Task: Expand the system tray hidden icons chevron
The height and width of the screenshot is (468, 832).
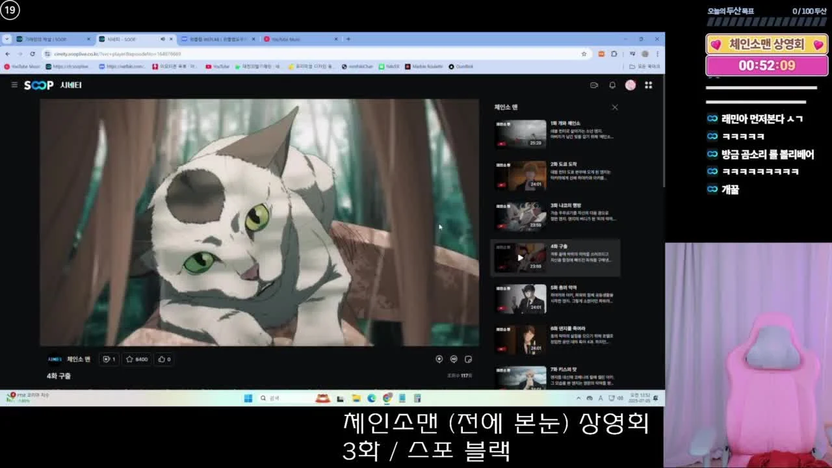Action: 578,398
